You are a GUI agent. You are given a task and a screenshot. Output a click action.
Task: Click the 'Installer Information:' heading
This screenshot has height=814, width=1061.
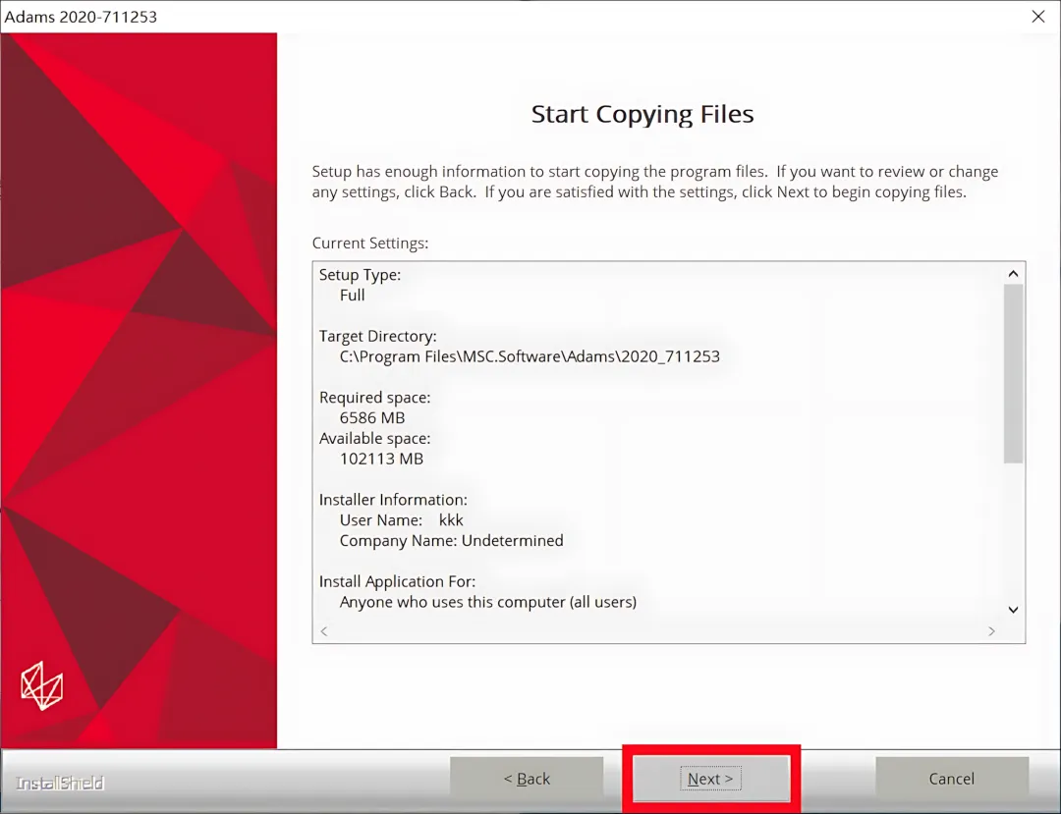pyautogui.click(x=393, y=500)
